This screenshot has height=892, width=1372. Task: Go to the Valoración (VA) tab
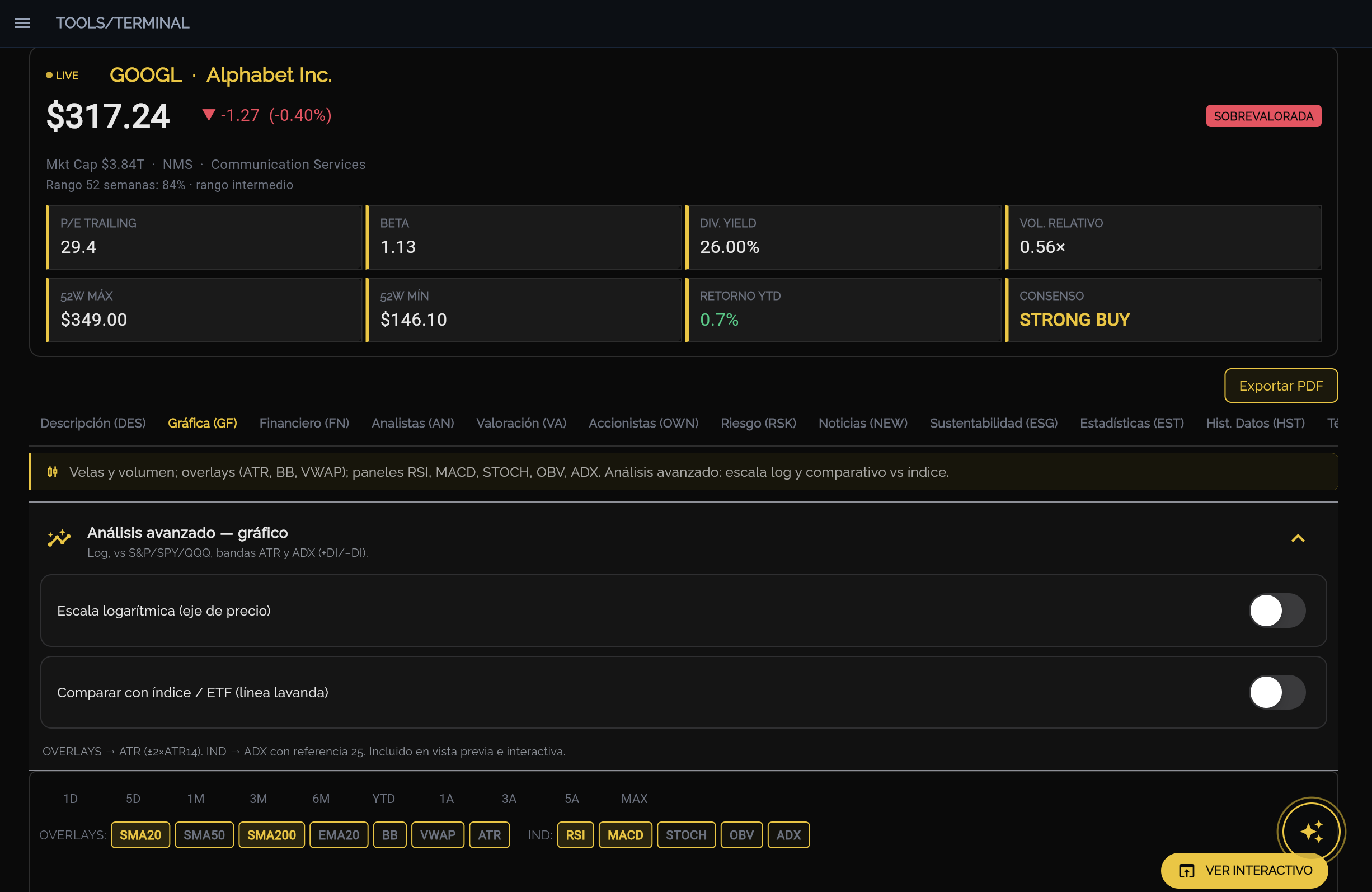[x=521, y=423]
